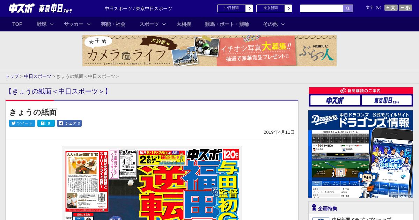Image resolution: width=419 pixels, height=220 pixels.
Task: Click the きょうの紙面 article title
Action: click(33, 112)
